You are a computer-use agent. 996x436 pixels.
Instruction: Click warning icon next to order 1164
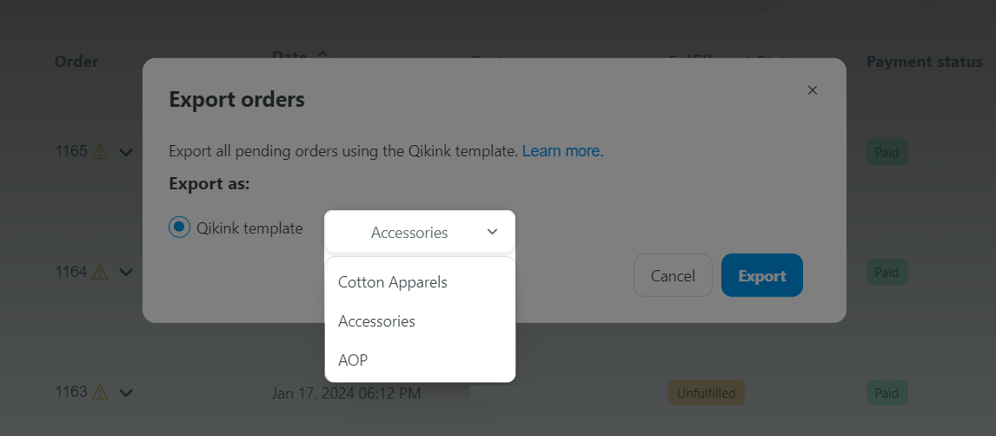coord(100,272)
